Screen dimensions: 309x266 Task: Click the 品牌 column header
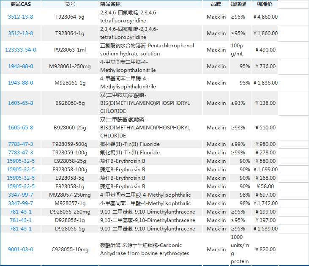(x=216, y=4)
